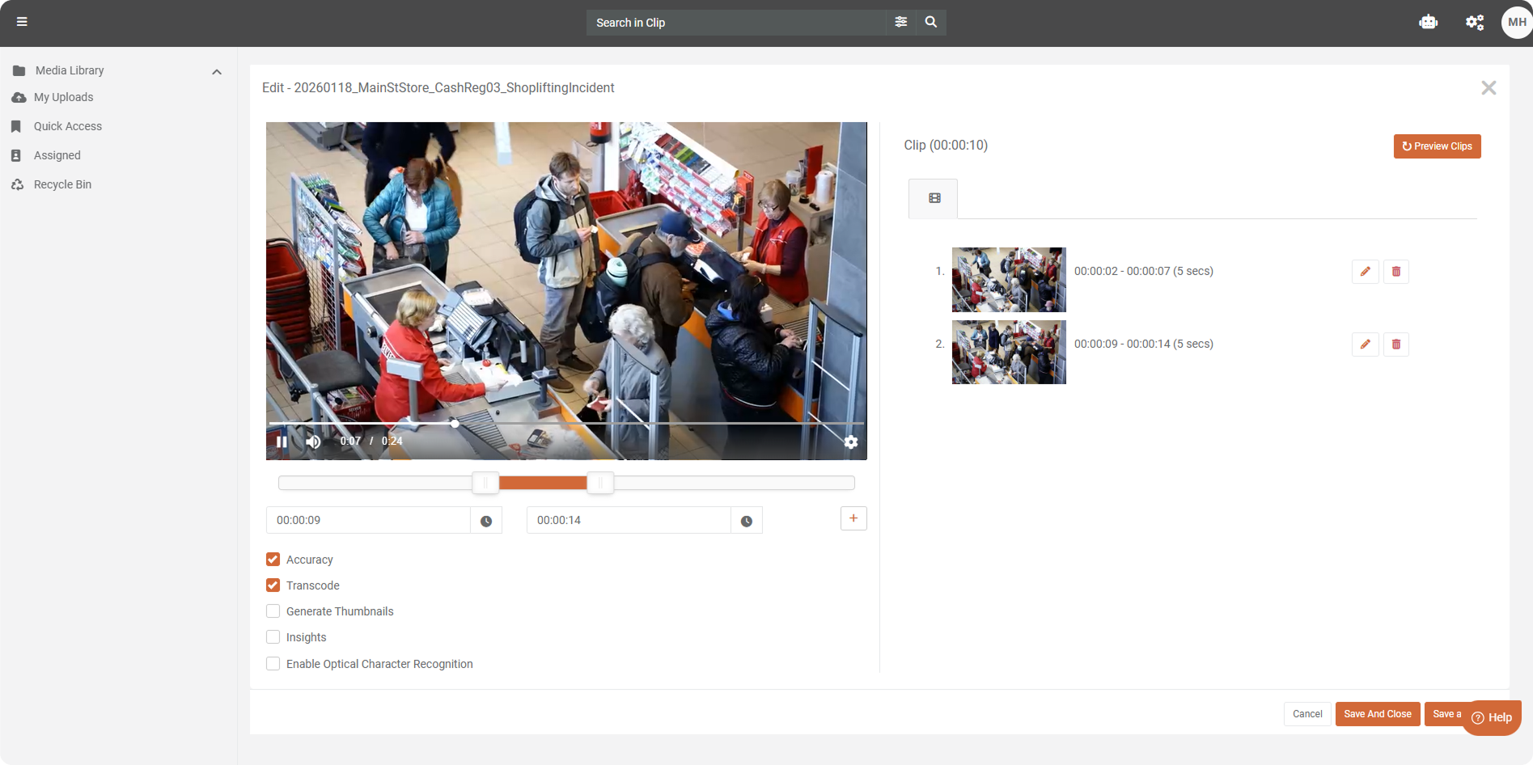The image size is (1533, 765).
Task: Click the Save And Close button
Action: (x=1377, y=713)
